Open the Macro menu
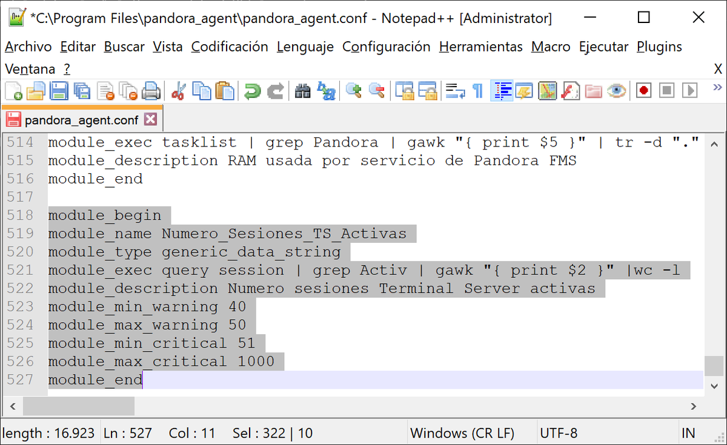 pyautogui.click(x=551, y=47)
